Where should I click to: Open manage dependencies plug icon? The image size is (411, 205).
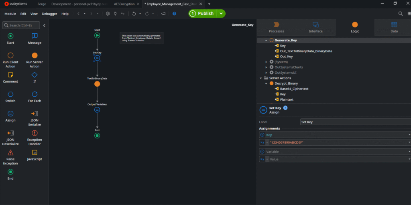pos(115,14)
